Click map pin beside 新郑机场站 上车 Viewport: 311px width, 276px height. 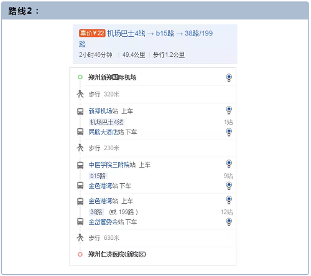pos(229,110)
